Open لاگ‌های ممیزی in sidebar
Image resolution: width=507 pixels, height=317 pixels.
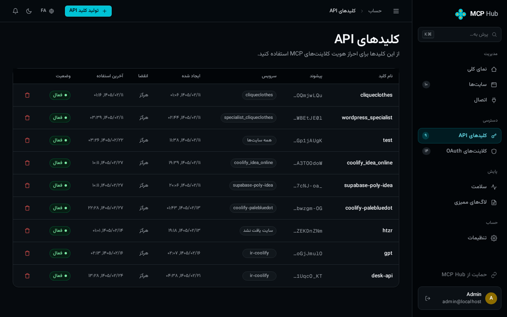point(459,202)
